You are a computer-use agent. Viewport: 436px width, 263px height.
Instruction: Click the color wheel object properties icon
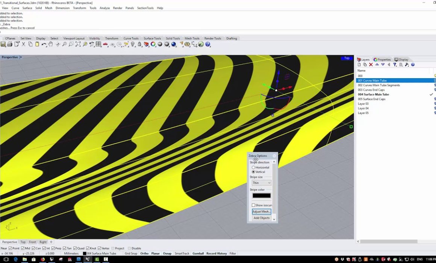153,44
